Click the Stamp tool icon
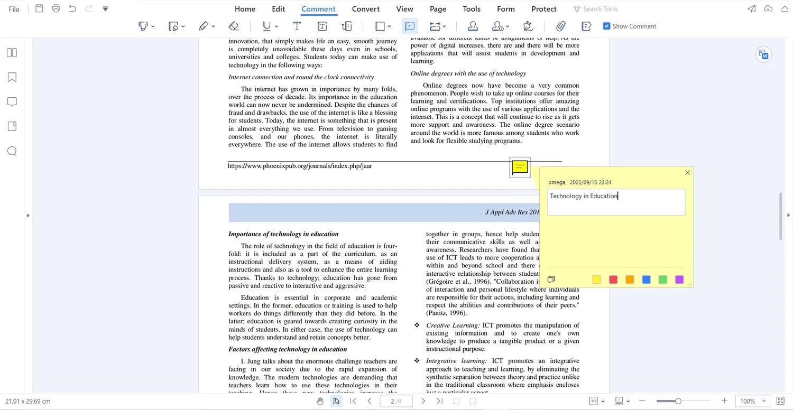Viewport: 793px width, 410px height. coord(473,26)
